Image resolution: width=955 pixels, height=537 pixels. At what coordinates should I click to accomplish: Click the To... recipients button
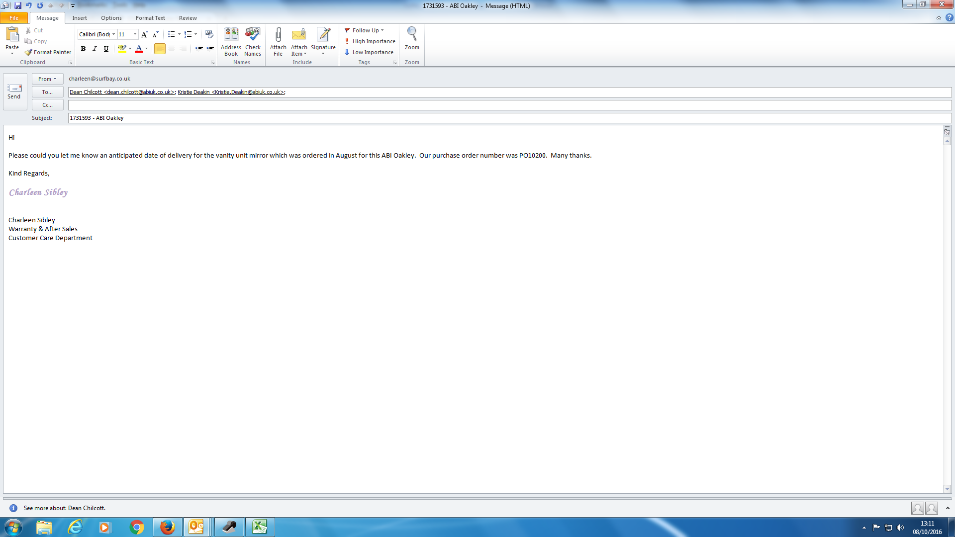(47, 92)
